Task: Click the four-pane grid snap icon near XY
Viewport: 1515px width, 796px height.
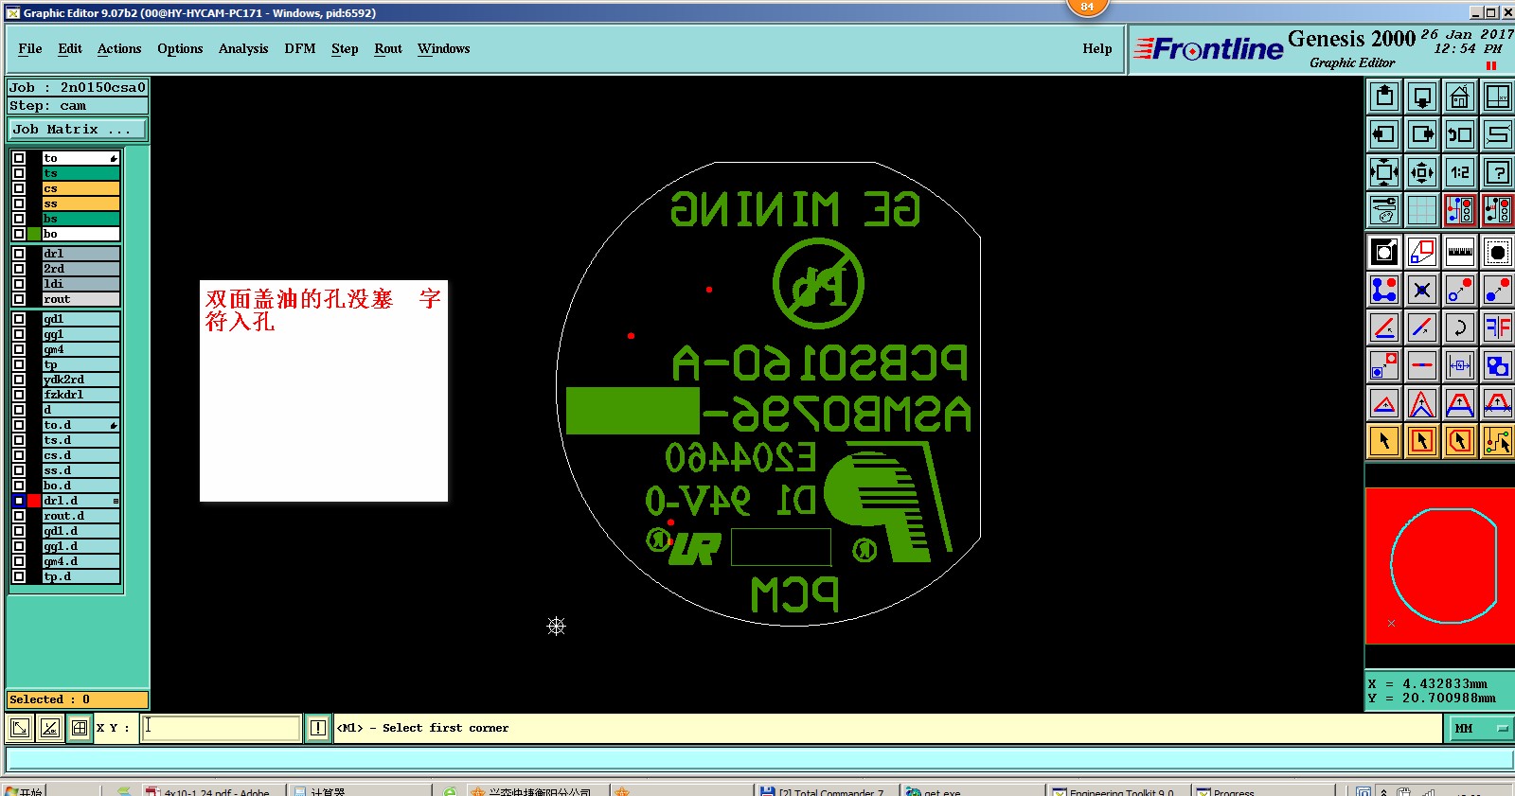Action: pos(80,728)
